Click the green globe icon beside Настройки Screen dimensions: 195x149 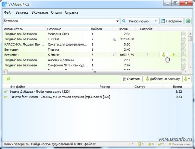[188, 21]
